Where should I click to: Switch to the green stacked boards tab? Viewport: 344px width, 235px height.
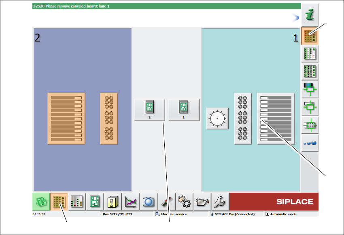(41, 202)
